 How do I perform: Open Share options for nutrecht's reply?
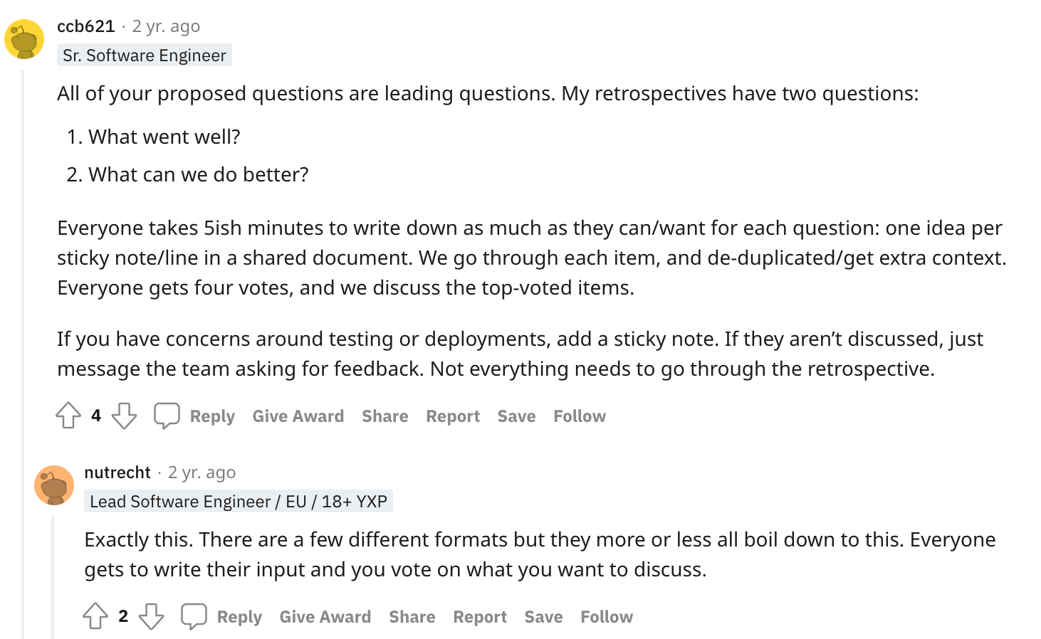click(412, 616)
